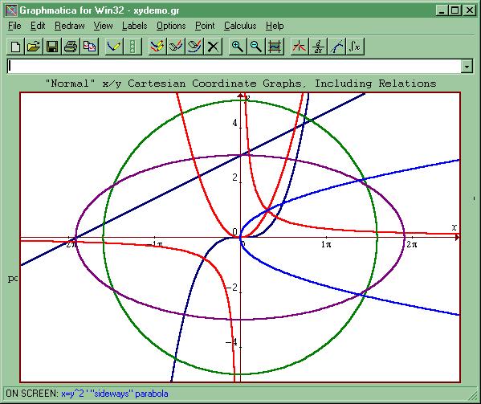Image resolution: width=481 pixels, height=404 pixels.
Task: Print graph using printer icon
Action: 71,47
